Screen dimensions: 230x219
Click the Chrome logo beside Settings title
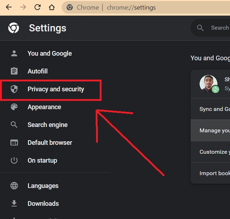click(14, 28)
